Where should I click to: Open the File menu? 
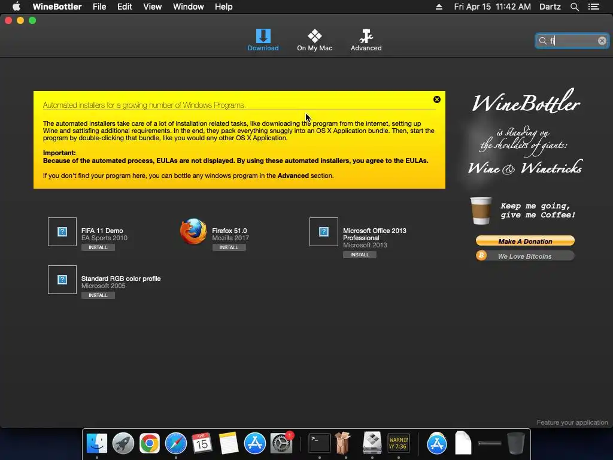(x=99, y=7)
